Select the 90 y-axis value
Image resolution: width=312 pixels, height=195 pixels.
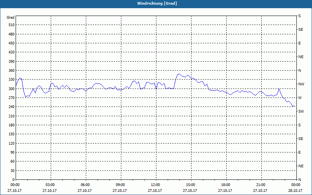12,152
